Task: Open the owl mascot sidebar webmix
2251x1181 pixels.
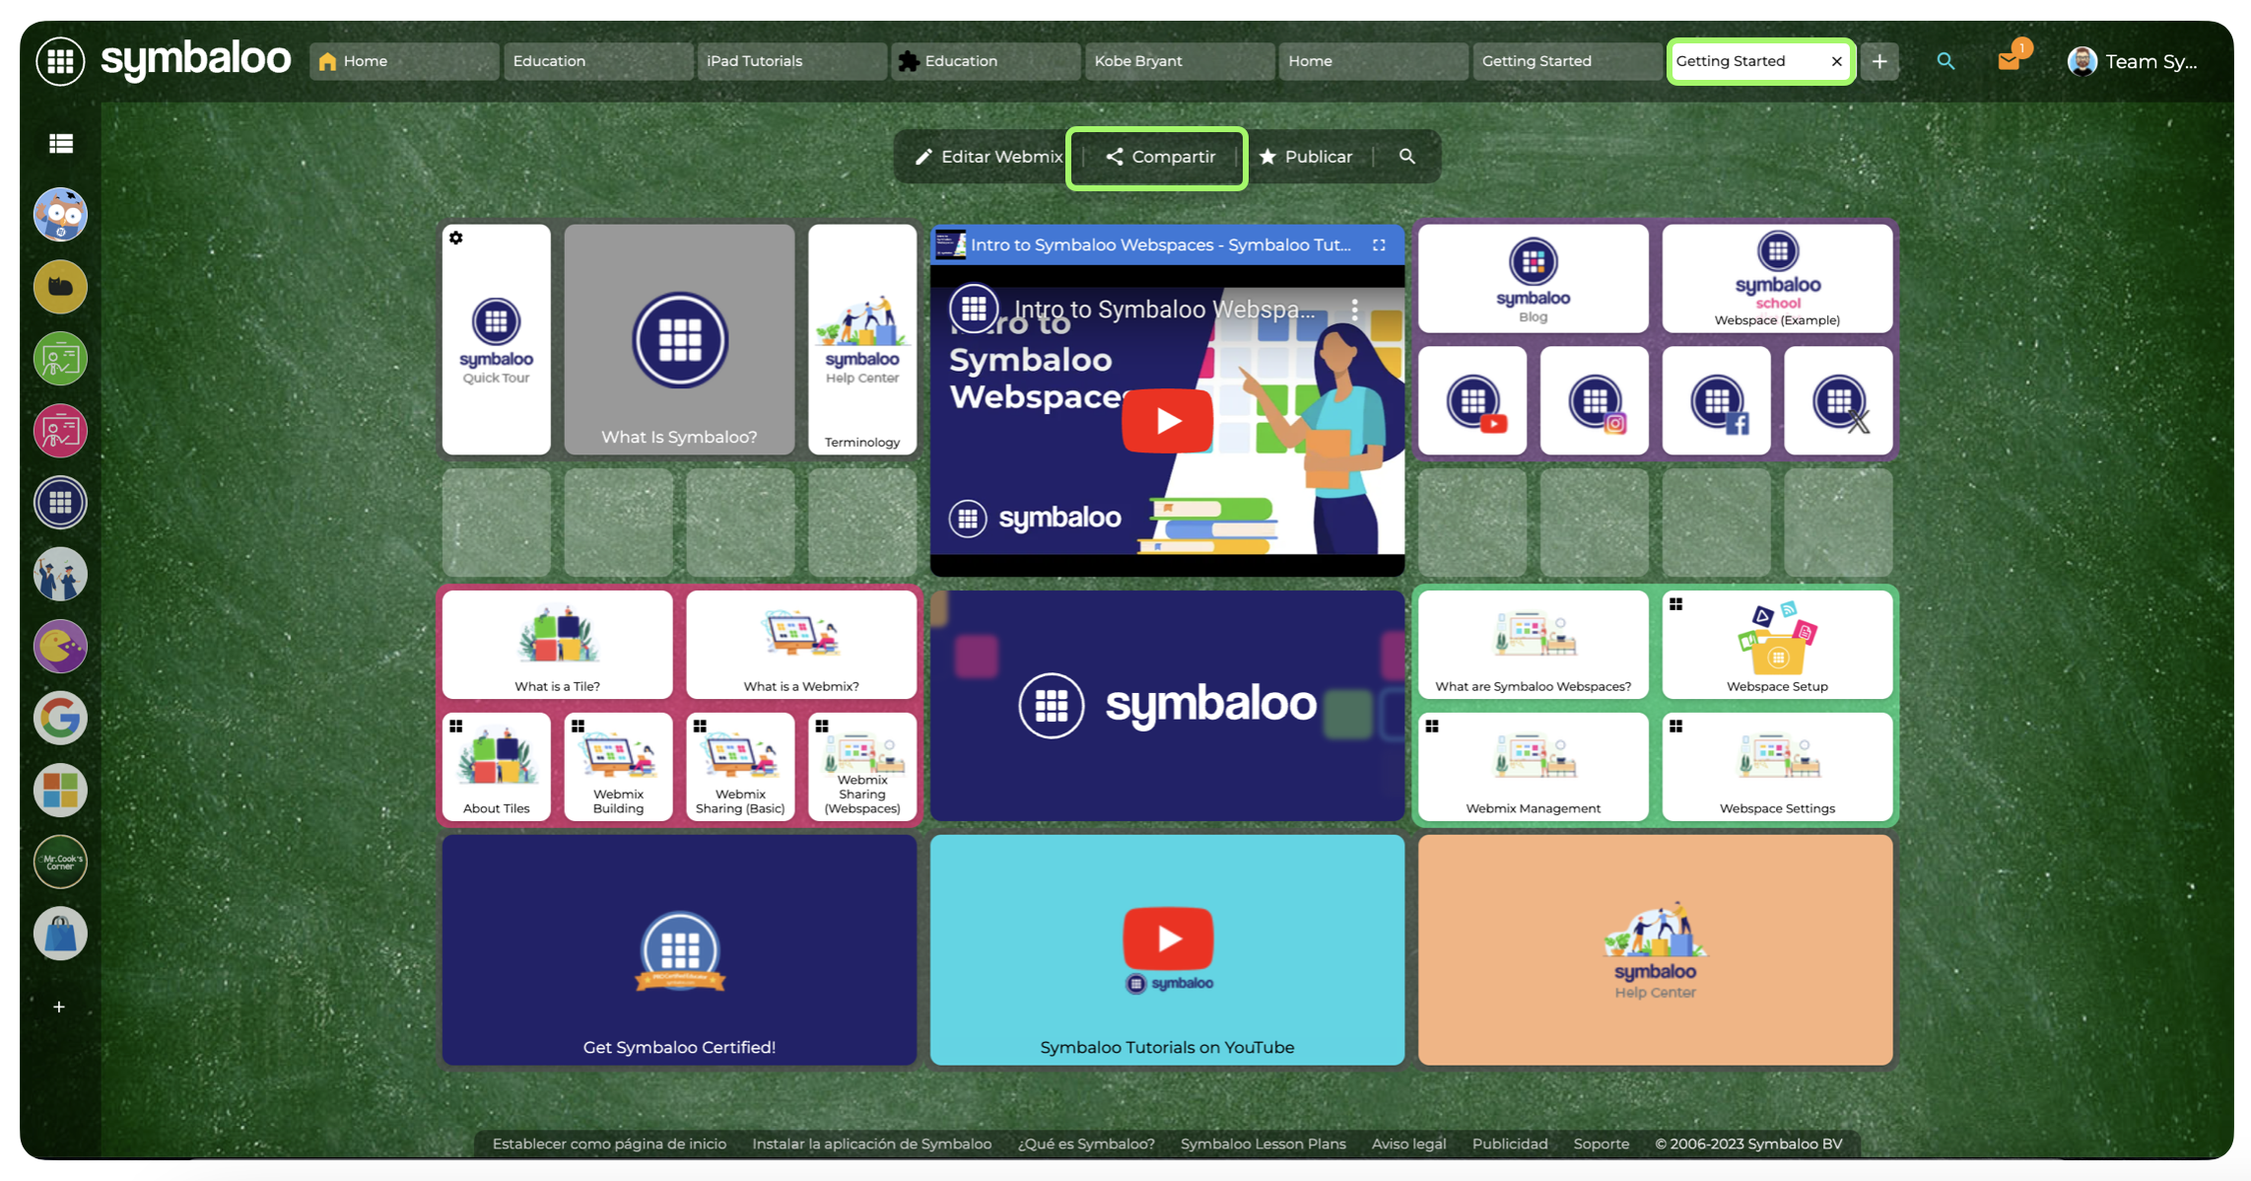Action: [x=60, y=214]
